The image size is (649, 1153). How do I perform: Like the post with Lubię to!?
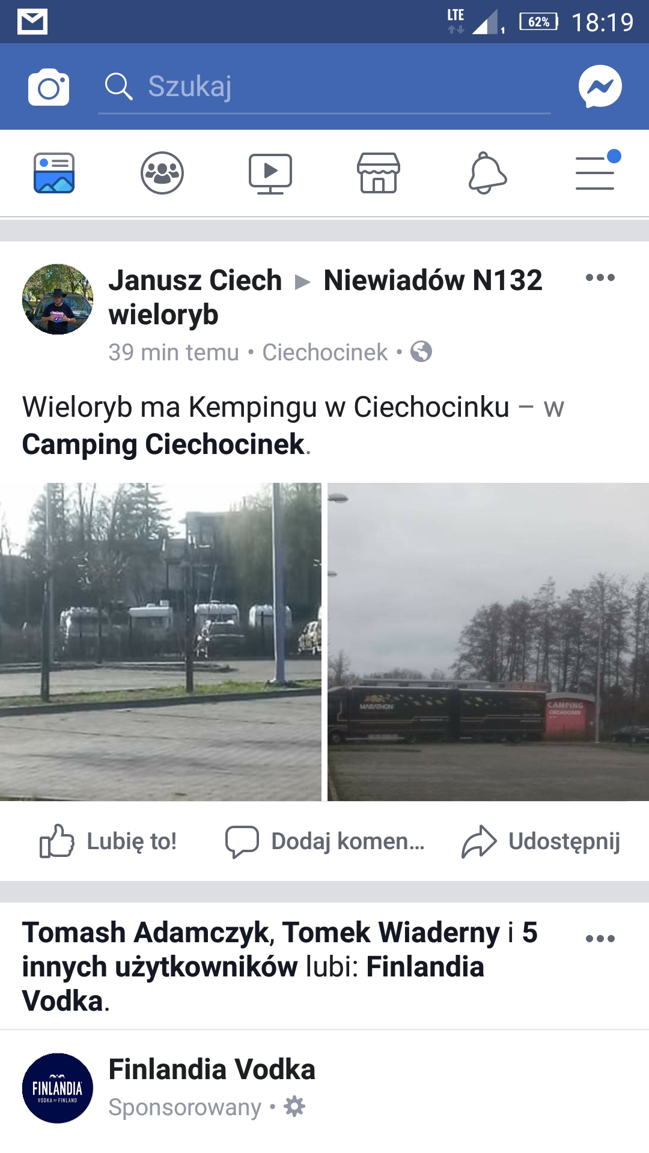pos(108,841)
